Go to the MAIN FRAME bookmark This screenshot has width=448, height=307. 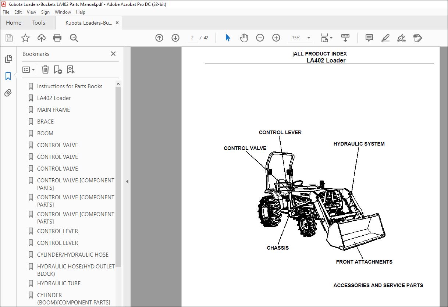pyautogui.click(x=53, y=110)
